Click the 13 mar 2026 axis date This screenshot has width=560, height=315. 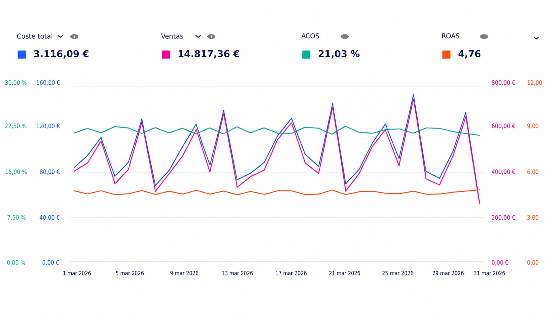click(237, 273)
